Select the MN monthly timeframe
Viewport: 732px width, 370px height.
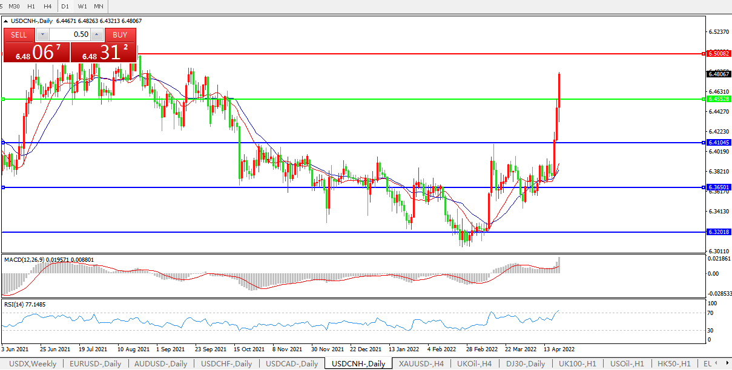98,6
